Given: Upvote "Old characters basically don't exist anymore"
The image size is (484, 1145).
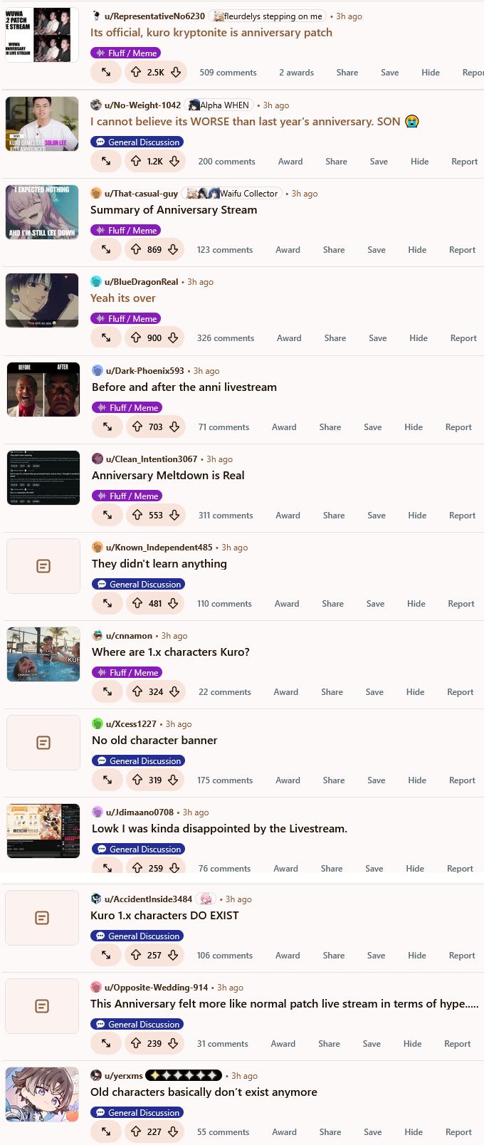Looking at the screenshot, I should 136,1131.
